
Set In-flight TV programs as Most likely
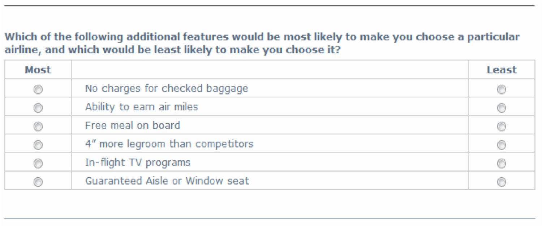coord(38,164)
